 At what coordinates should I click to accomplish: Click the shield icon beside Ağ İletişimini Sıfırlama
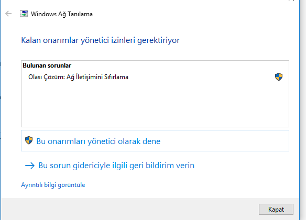pos(279,77)
